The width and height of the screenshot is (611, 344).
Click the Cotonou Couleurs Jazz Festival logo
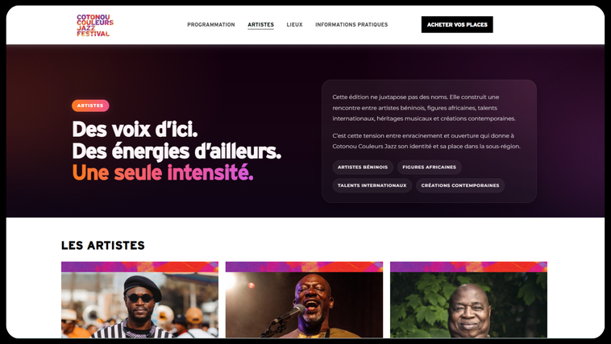(x=94, y=25)
